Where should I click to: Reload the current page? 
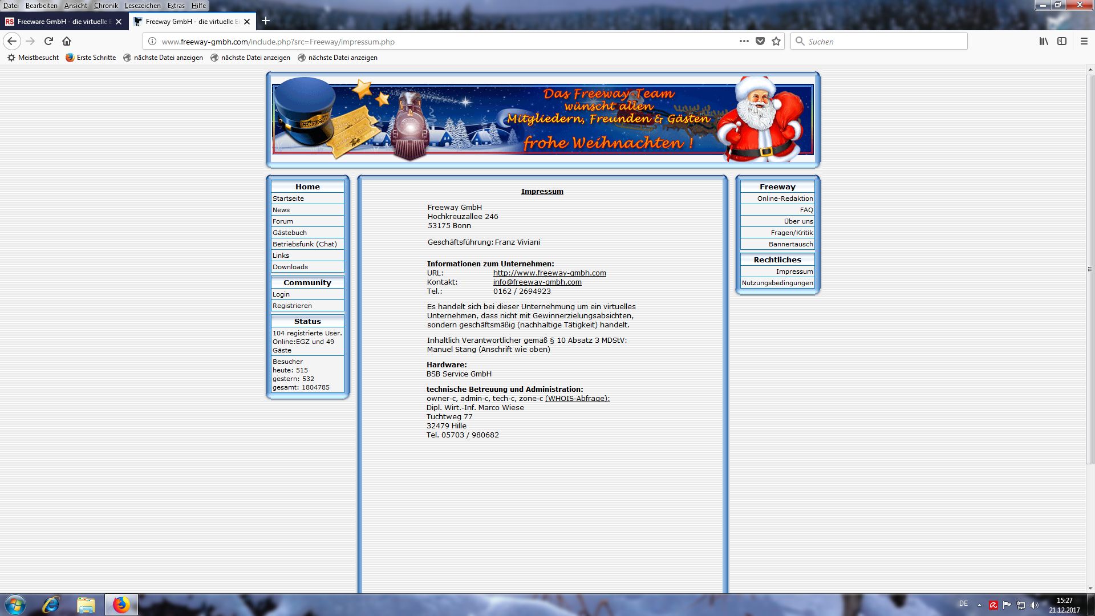[48, 41]
